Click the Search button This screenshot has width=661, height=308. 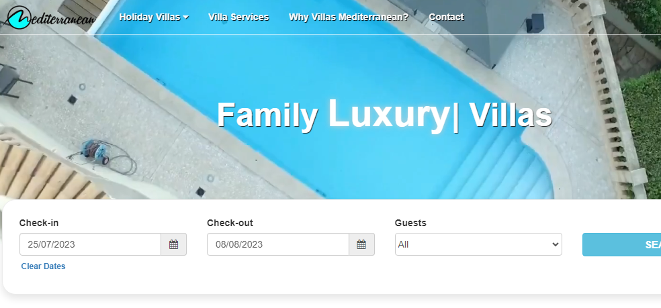(622, 244)
